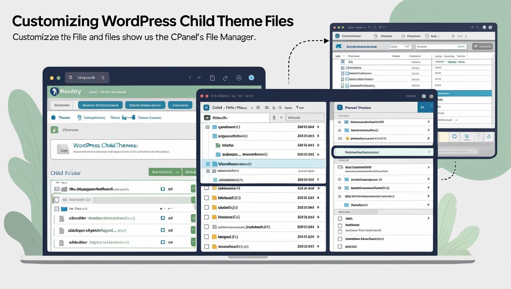Expand arrow on the Waoedoeed folder row
The height and width of the screenshot is (289, 511).
point(318,246)
